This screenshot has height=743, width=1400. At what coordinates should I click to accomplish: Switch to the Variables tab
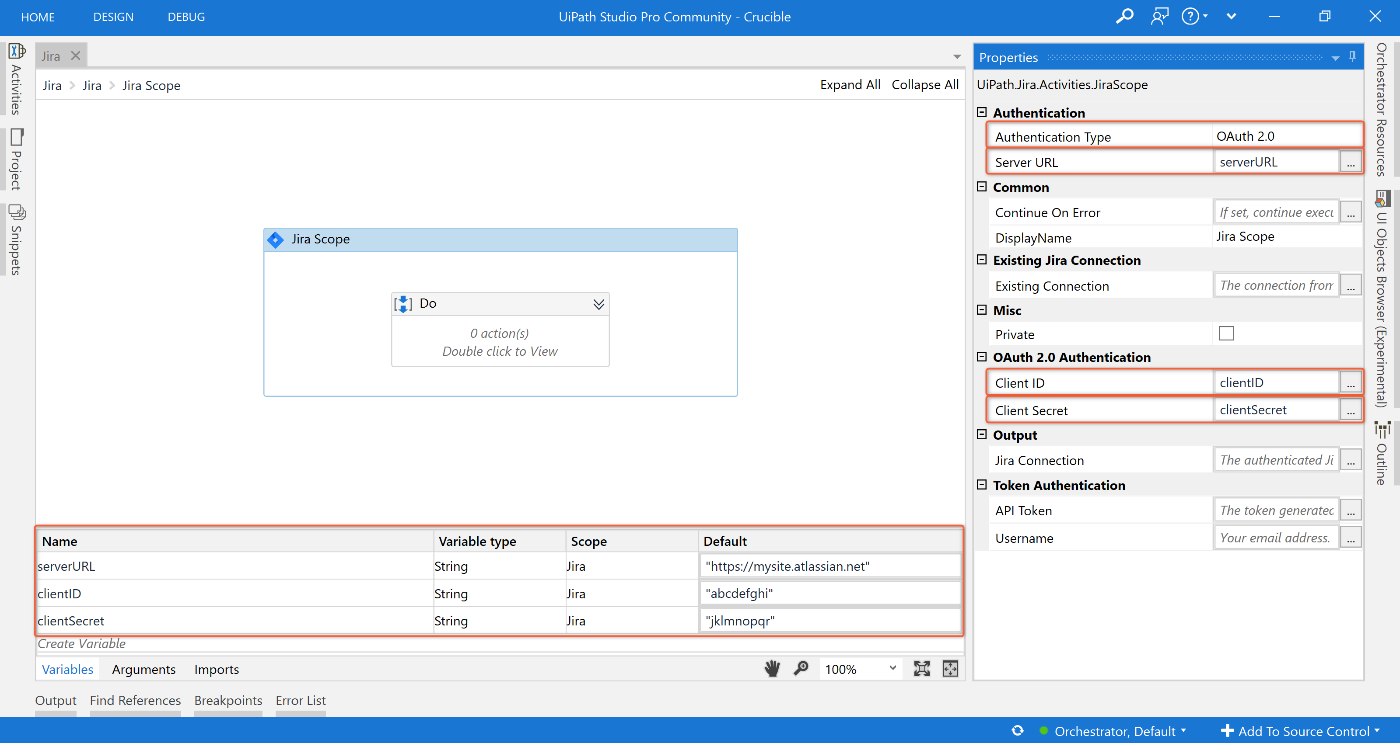[x=67, y=669]
